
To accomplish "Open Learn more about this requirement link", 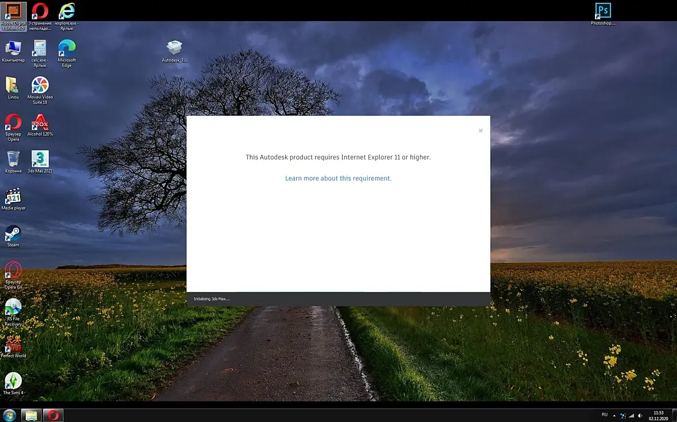I will (x=338, y=179).
